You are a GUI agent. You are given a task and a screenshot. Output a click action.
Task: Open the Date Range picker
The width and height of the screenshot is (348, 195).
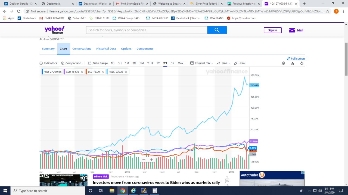pos(98,63)
